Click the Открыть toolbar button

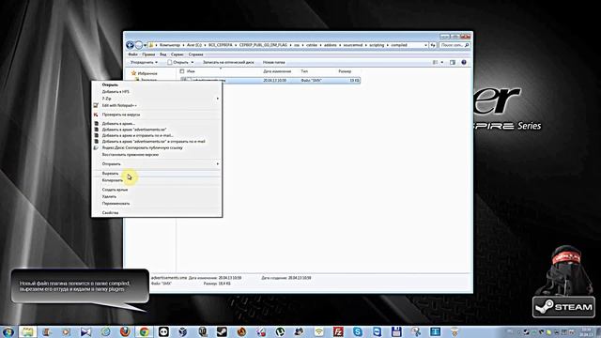pyautogui.click(x=177, y=62)
